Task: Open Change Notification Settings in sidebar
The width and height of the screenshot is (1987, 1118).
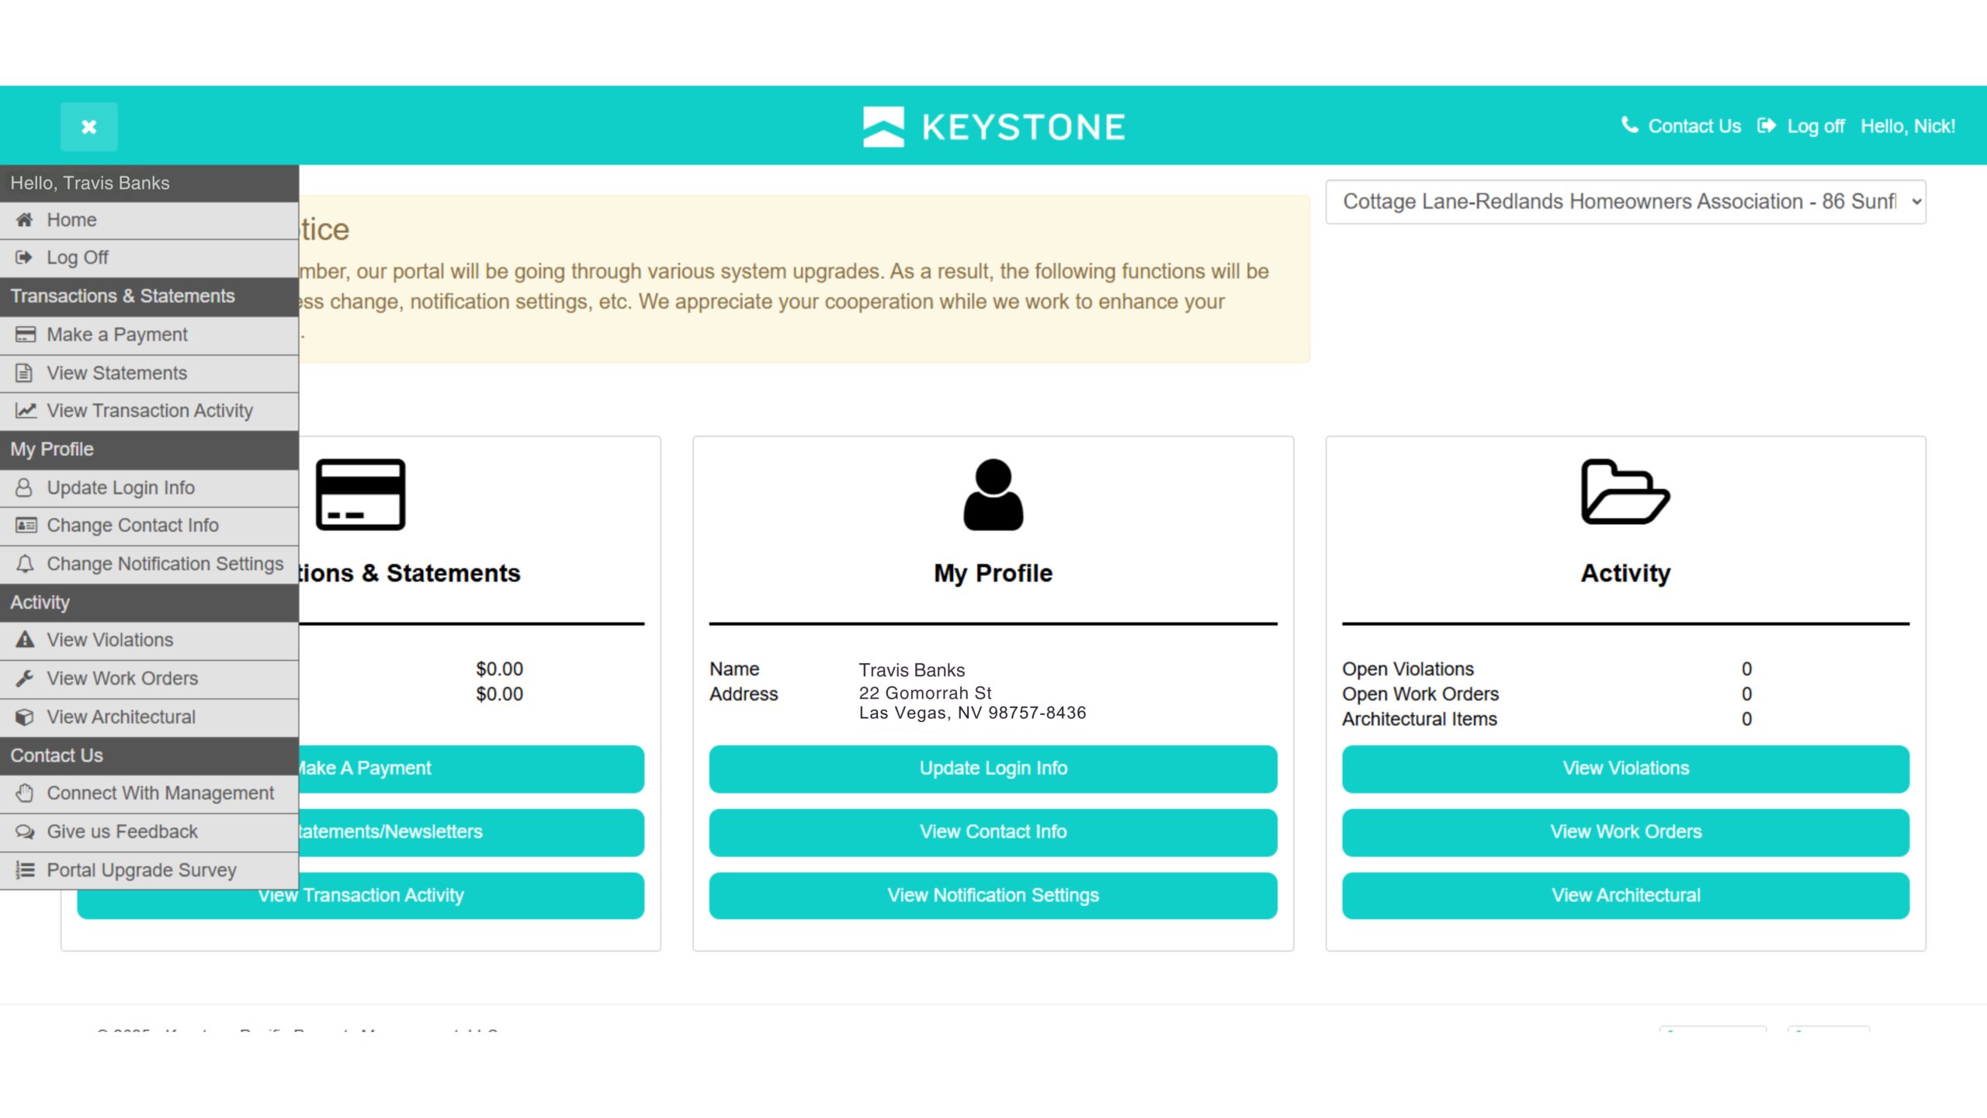Action: (149, 564)
